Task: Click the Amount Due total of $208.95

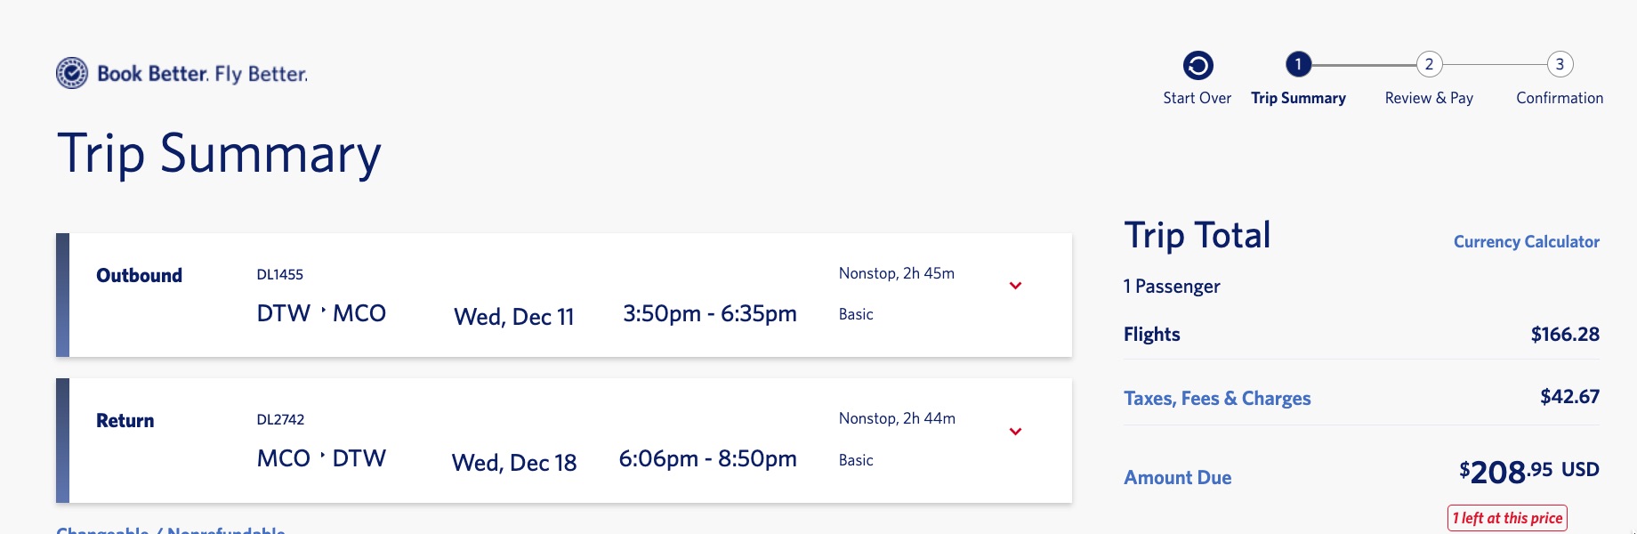Action: pos(1530,474)
